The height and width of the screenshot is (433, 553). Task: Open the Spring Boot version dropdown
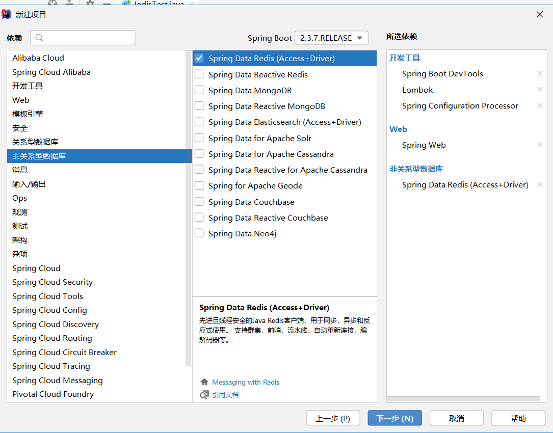pyautogui.click(x=331, y=38)
